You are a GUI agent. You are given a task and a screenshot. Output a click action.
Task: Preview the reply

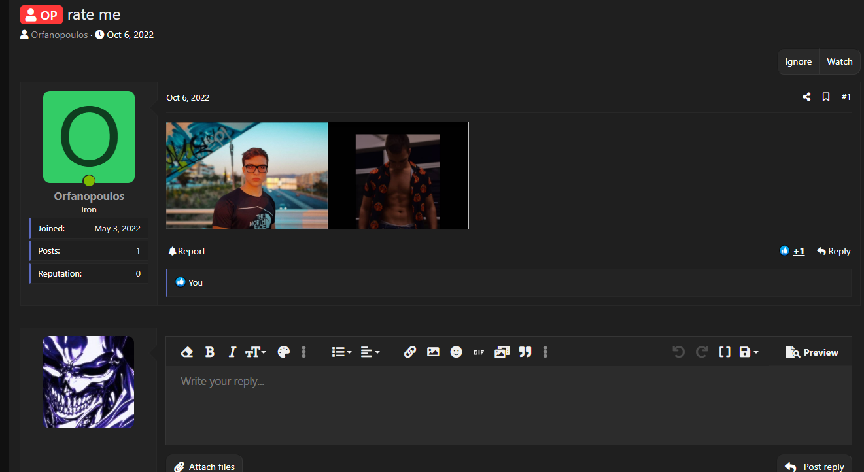pyautogui.click(x=812, y=352)
